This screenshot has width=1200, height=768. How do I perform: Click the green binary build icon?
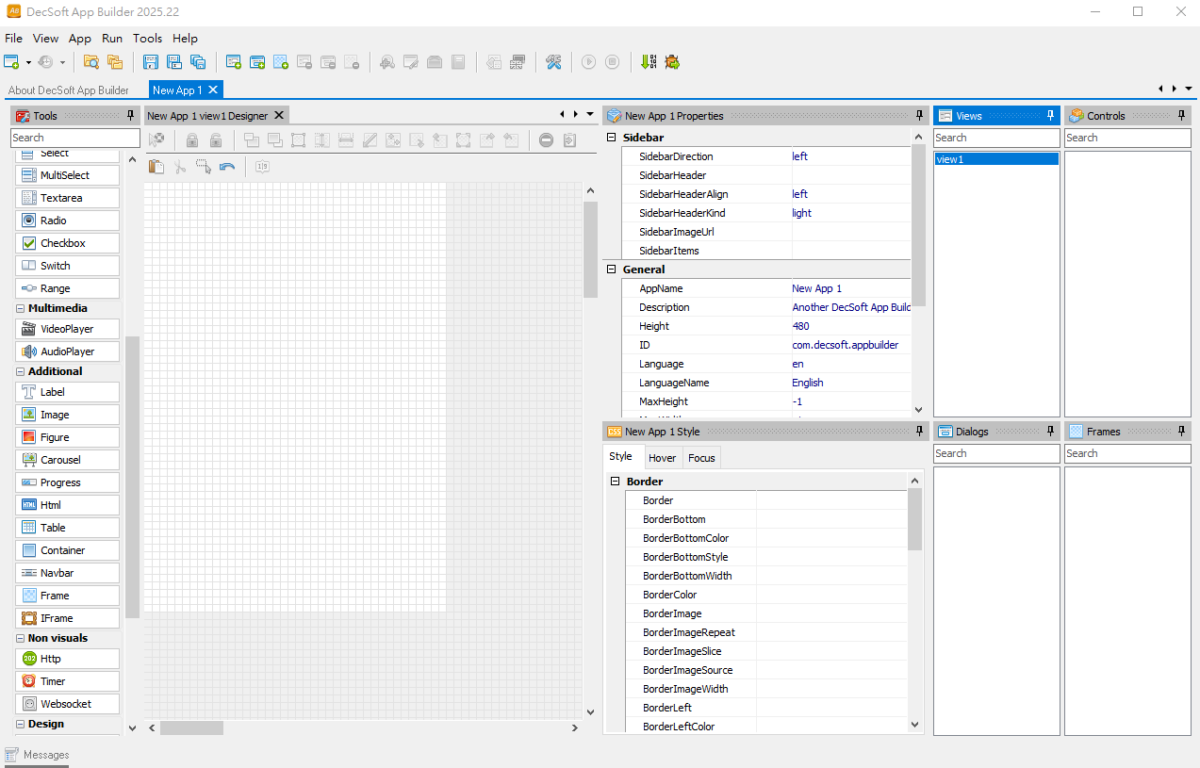[x=649, y=62]
